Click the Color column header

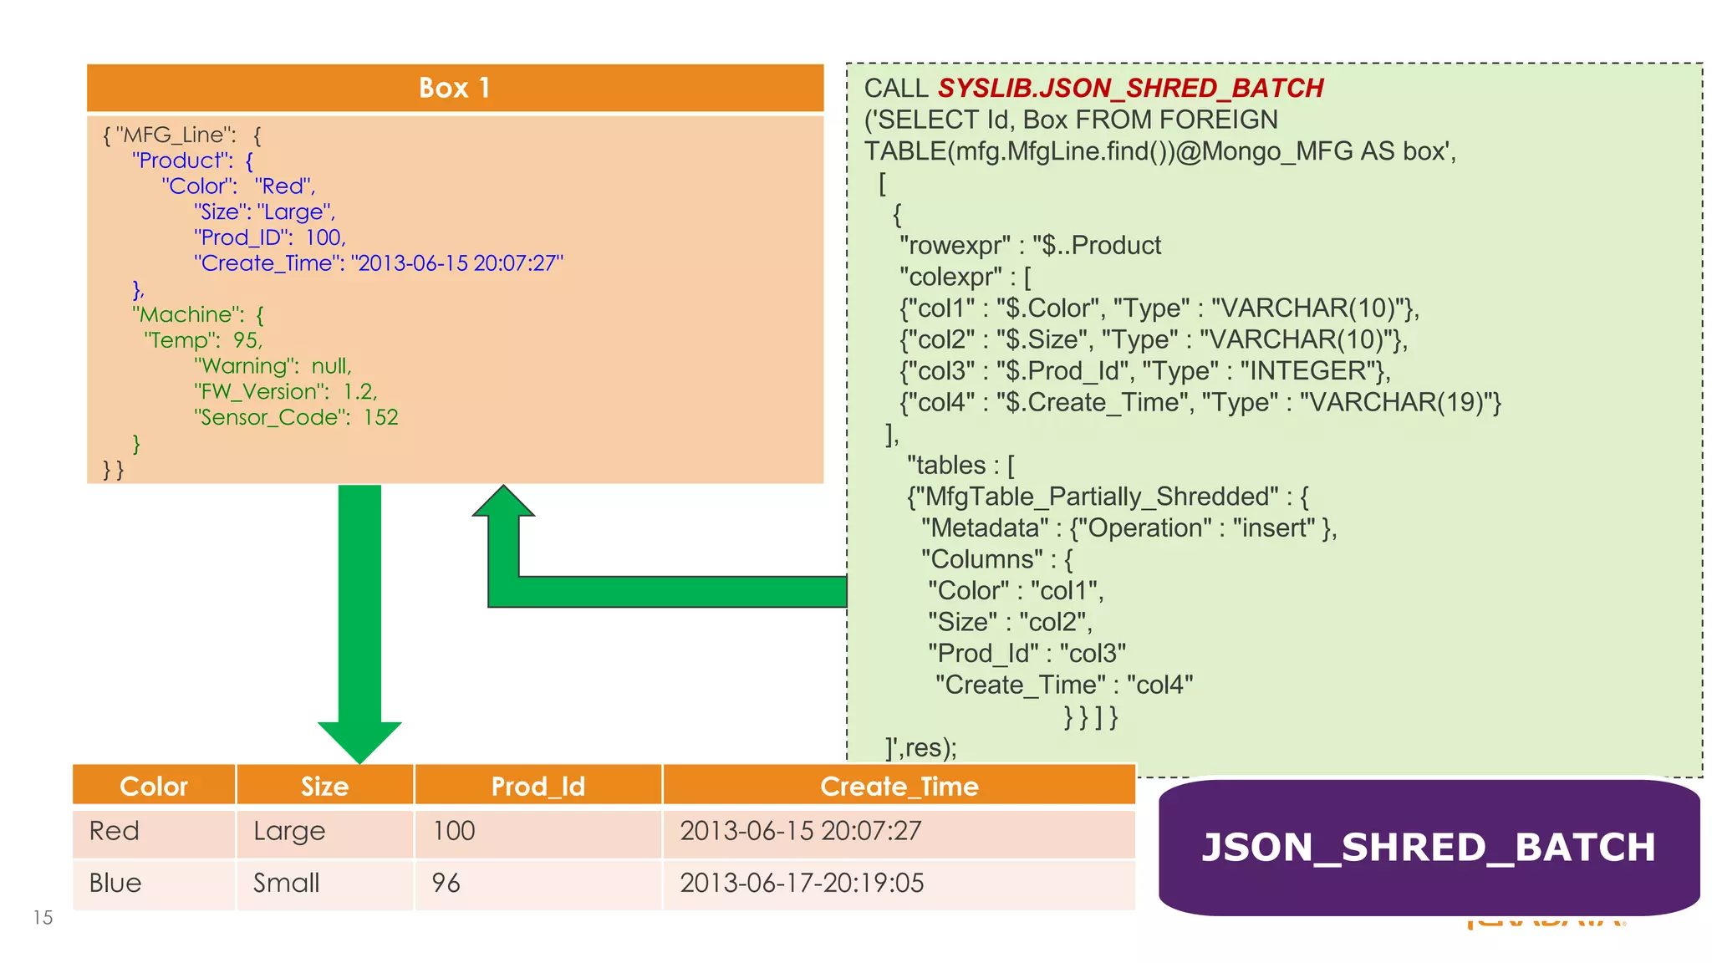[x=154, y=786]
